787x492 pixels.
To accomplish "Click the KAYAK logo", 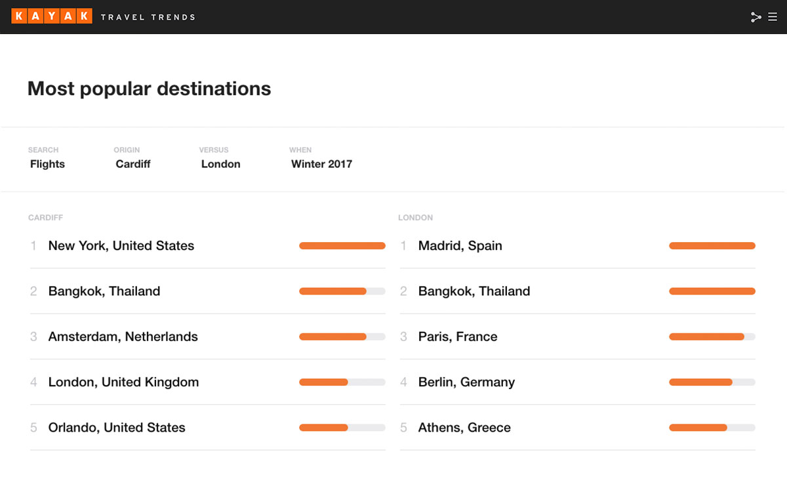I will point(52,16).
